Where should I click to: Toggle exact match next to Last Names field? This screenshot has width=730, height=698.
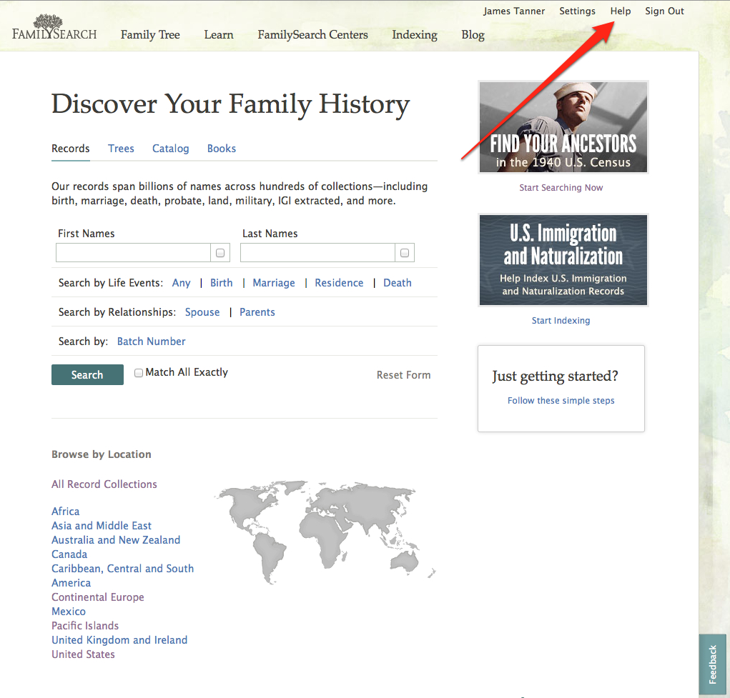click(x=405, y=252)
